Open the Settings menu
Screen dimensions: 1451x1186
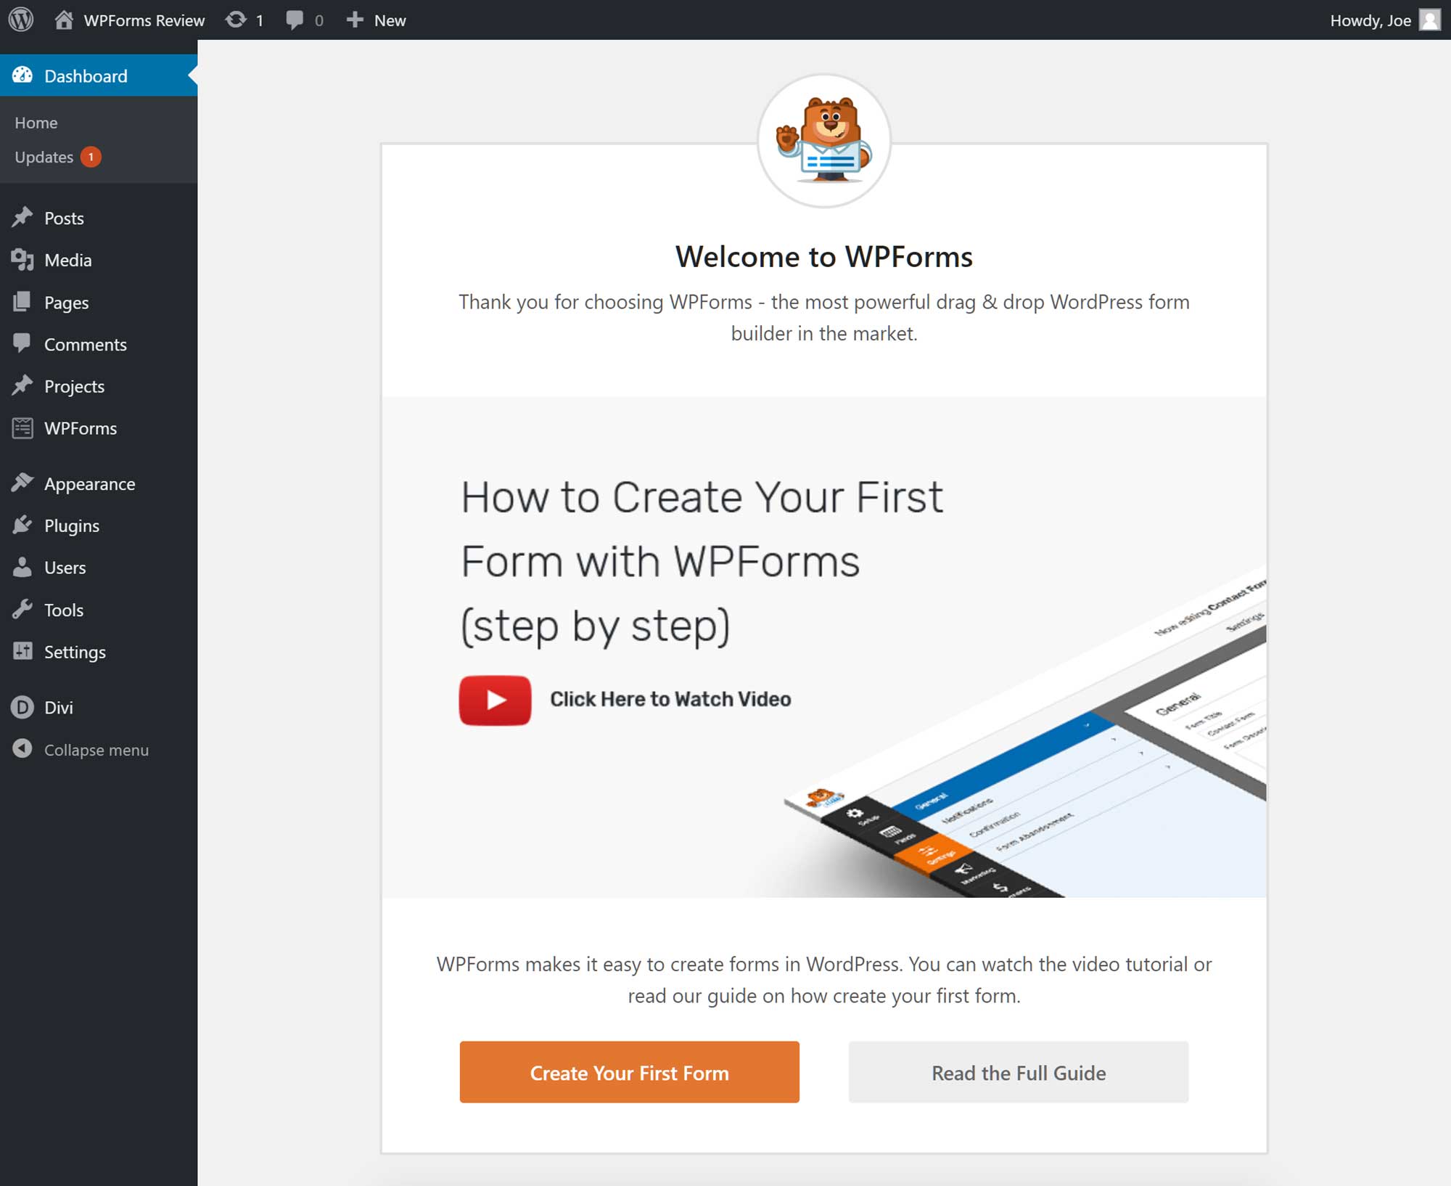pyautogui.click(x=99, y=652)
